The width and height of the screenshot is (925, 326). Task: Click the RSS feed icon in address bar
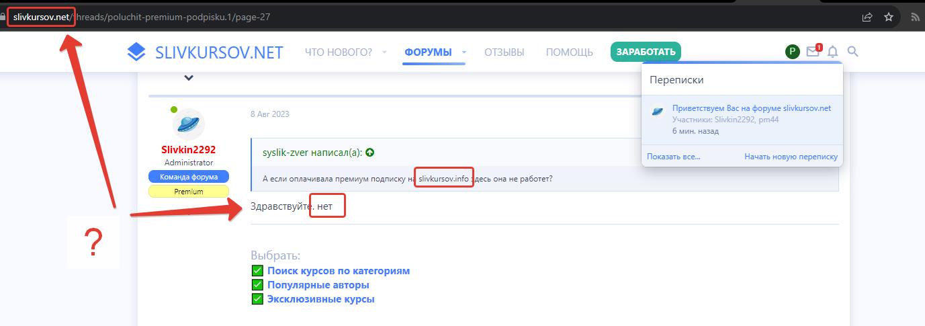[914, 17]
